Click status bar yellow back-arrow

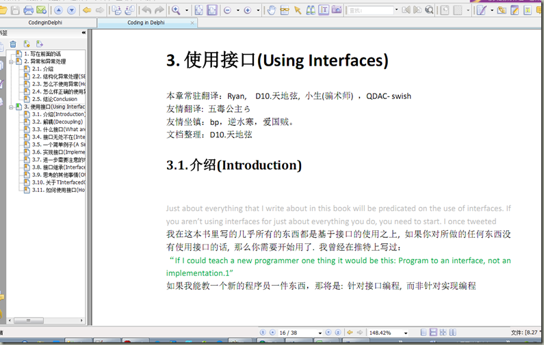[x=350, y=333]
